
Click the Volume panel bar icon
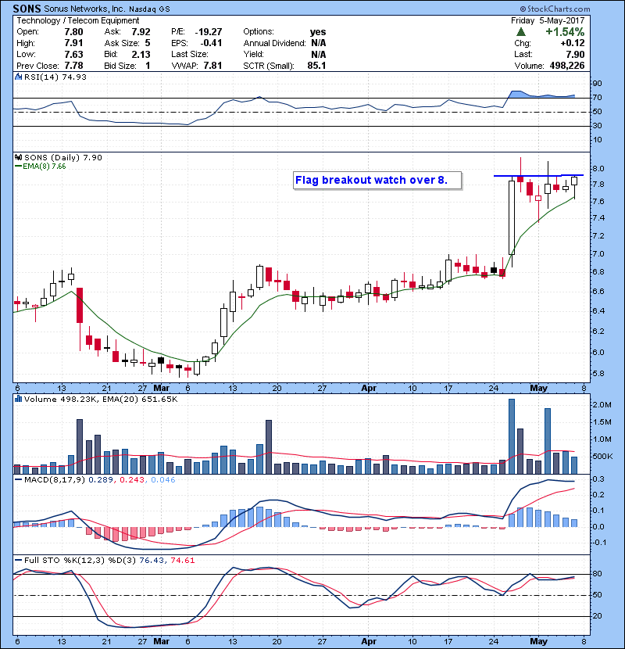point(18,399)
